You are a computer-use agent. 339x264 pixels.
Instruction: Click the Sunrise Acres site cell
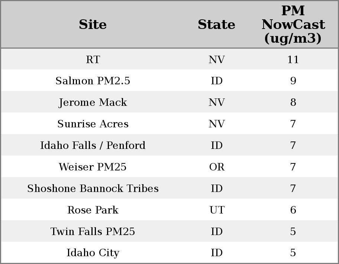coord(93,124)
